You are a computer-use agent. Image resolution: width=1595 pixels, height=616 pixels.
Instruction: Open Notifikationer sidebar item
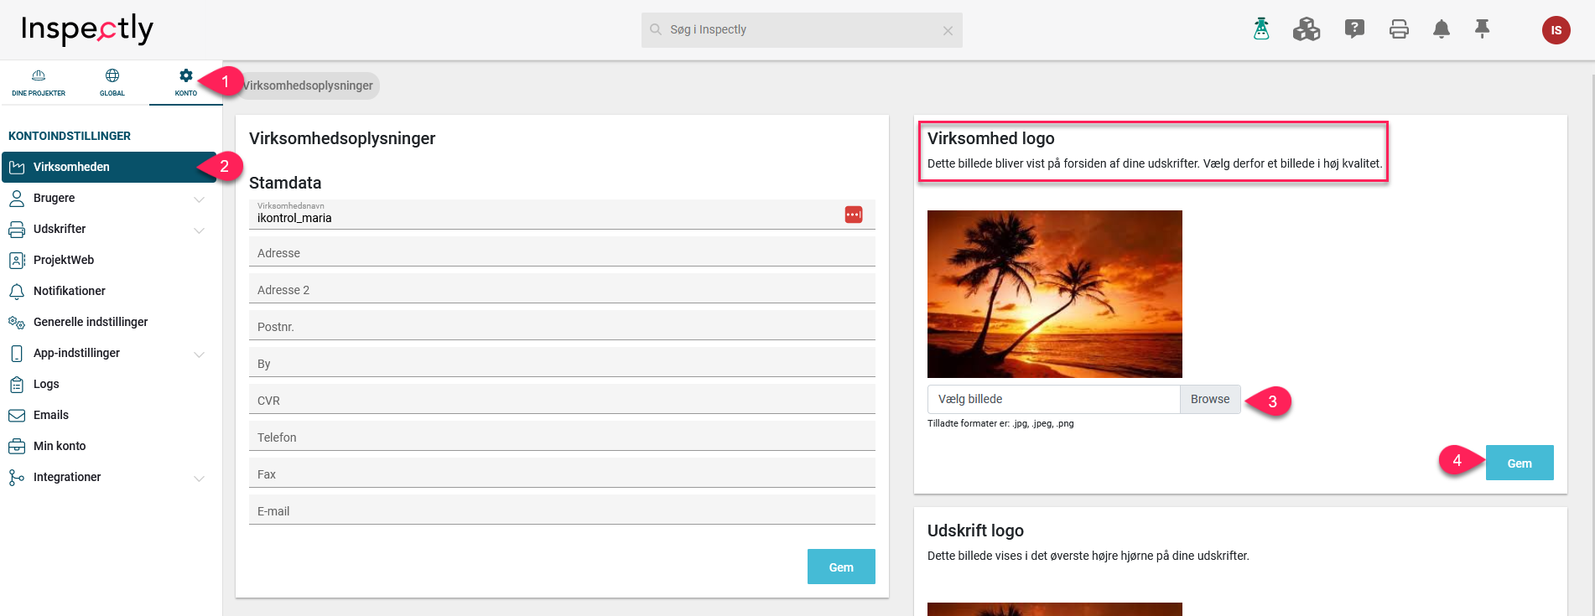click(109, 291)
